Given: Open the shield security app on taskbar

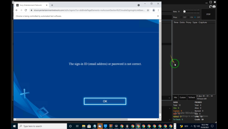Looking at the screenshot, I should pos(105,126).
